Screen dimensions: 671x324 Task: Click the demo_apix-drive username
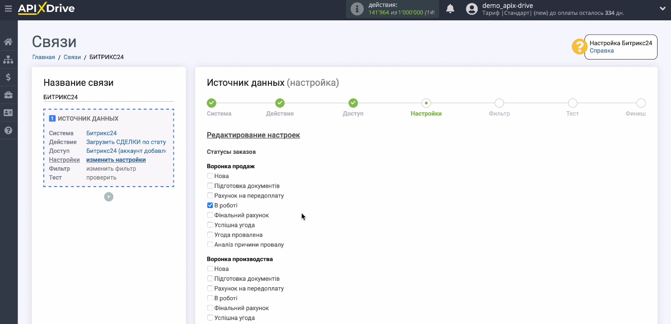click(507, 5)
